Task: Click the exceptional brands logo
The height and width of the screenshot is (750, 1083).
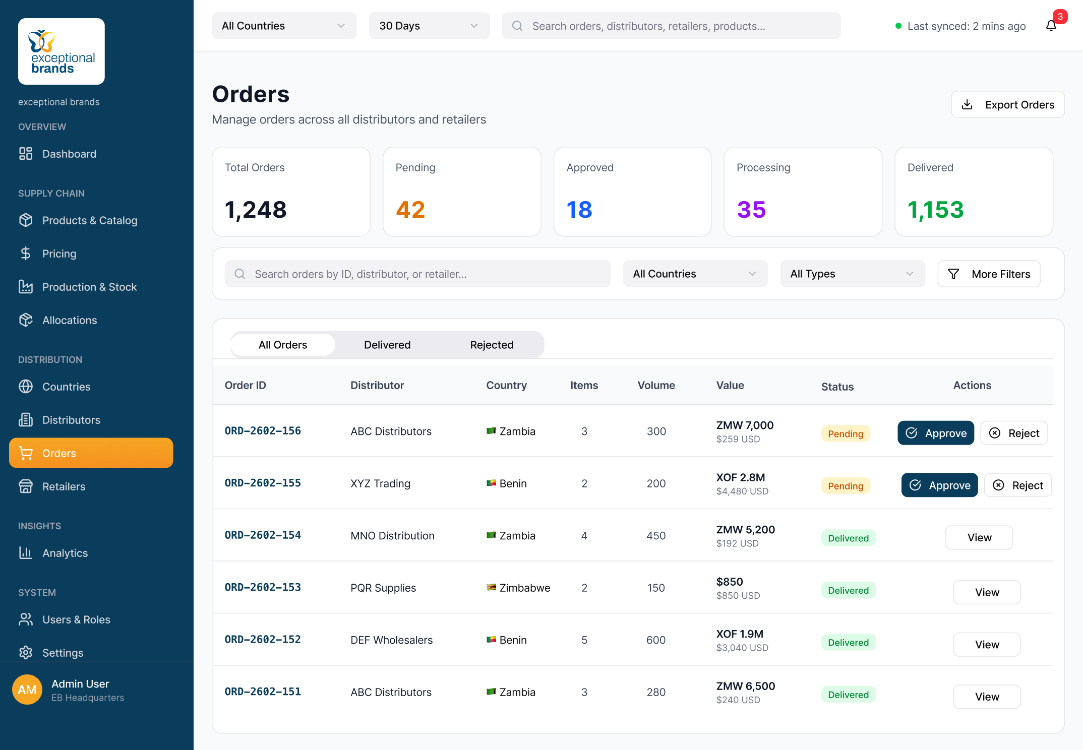Action: (62, 51)
